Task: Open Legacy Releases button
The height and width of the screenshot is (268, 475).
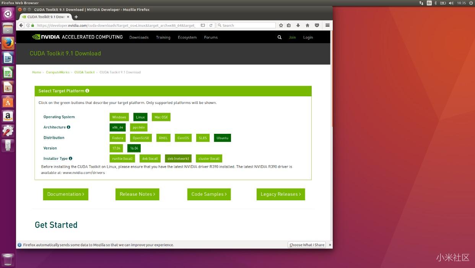Action: tap(281, 194)
